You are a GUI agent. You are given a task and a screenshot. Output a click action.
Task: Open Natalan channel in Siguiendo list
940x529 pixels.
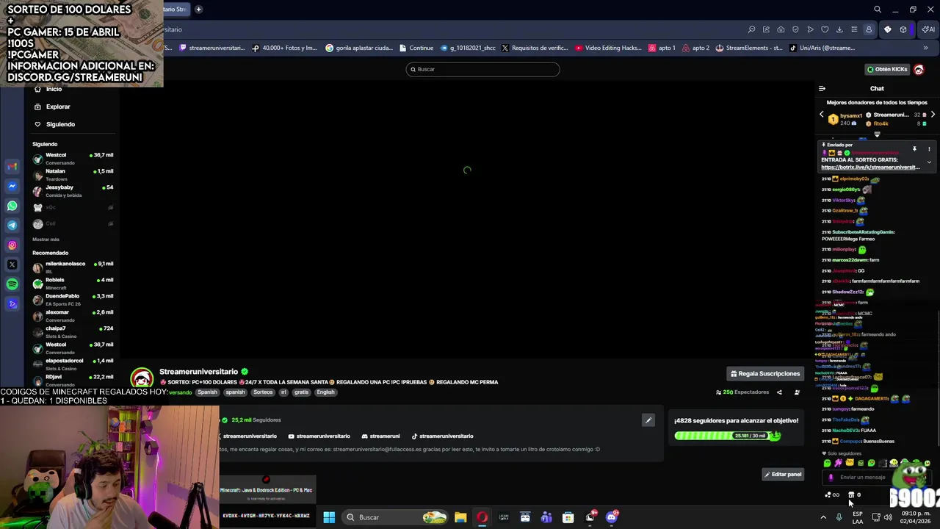[73, 174]
